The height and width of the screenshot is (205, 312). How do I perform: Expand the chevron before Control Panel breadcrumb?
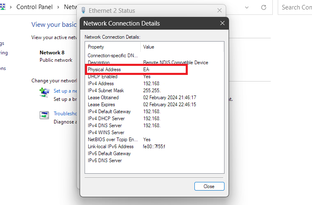(10, 7)
